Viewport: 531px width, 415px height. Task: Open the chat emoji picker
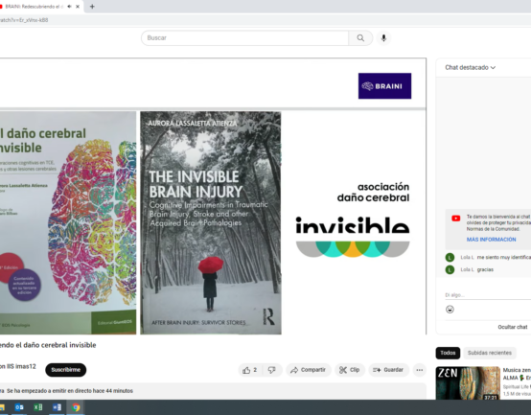coord(450,309)
